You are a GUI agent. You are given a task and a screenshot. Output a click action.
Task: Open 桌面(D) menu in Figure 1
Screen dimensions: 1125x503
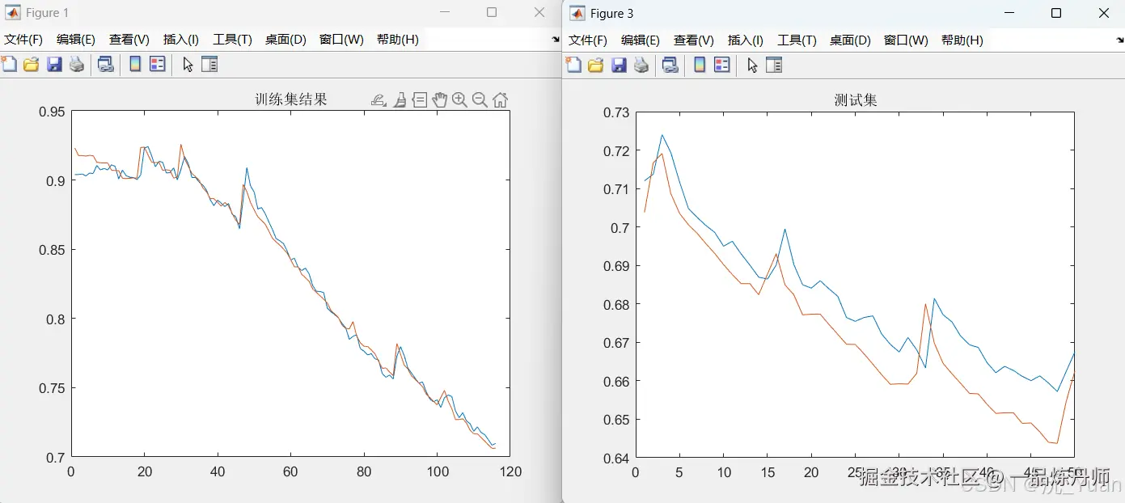pos(286,40)
